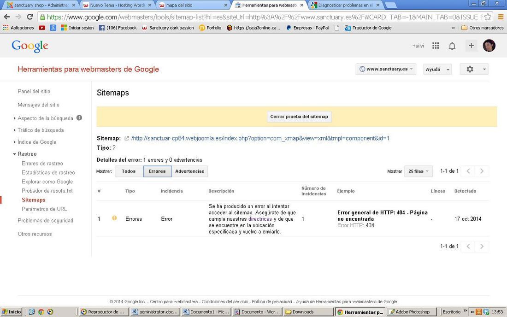Click the info icon beside Aspecto de la búsqueda
This screenshot has width=507, height=317.
point(79,118)
